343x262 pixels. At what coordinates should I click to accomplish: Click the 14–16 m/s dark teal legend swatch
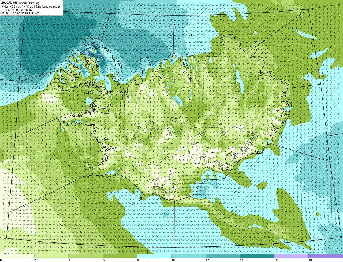[257, 256]
